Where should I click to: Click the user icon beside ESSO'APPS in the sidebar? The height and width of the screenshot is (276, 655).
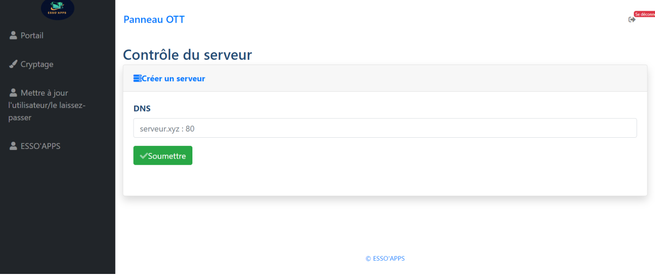(x=13, y=146)
